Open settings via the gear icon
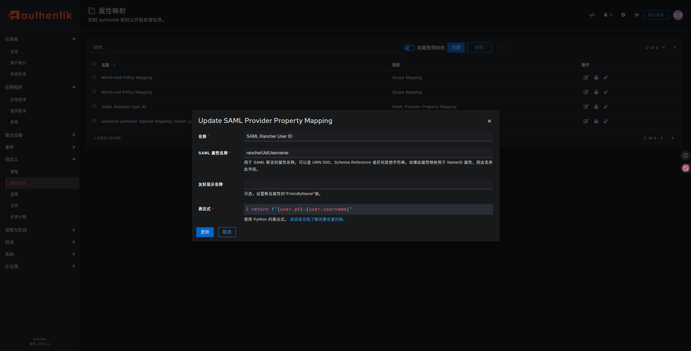The image size is (691, 351). coord(623,15)
